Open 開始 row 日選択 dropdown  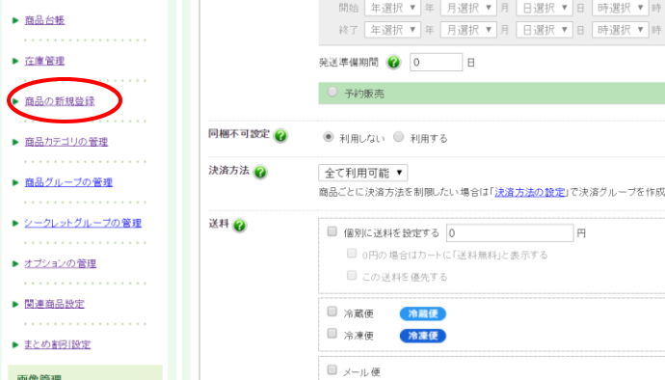coord(545,8)
